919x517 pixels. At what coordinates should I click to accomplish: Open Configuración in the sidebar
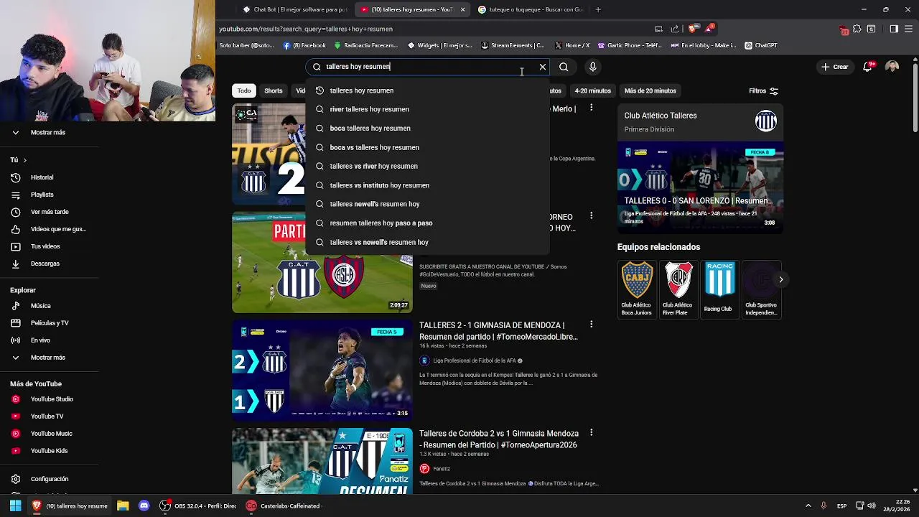pyautogui.click(x=49, y=479)
